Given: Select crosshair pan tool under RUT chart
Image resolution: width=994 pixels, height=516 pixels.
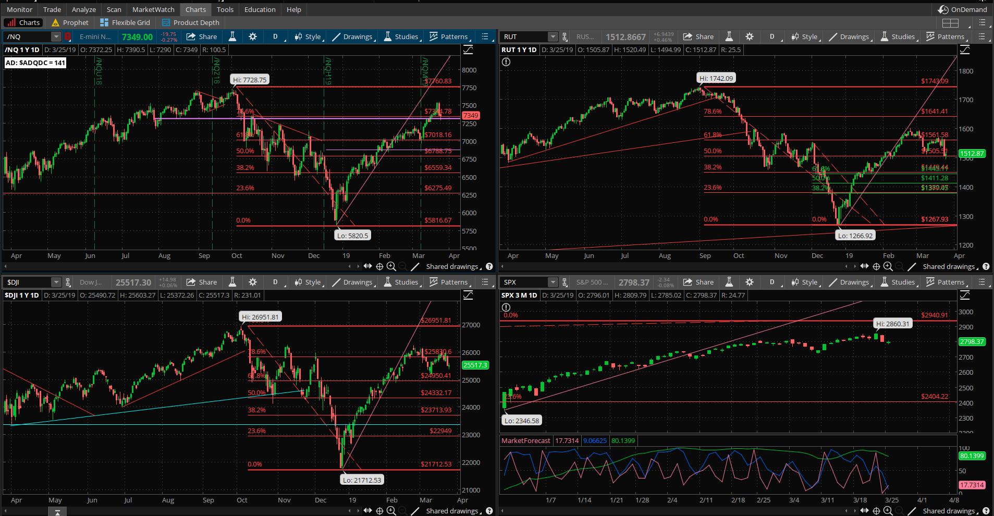Looking at the screenshot, I should point(876,266).
